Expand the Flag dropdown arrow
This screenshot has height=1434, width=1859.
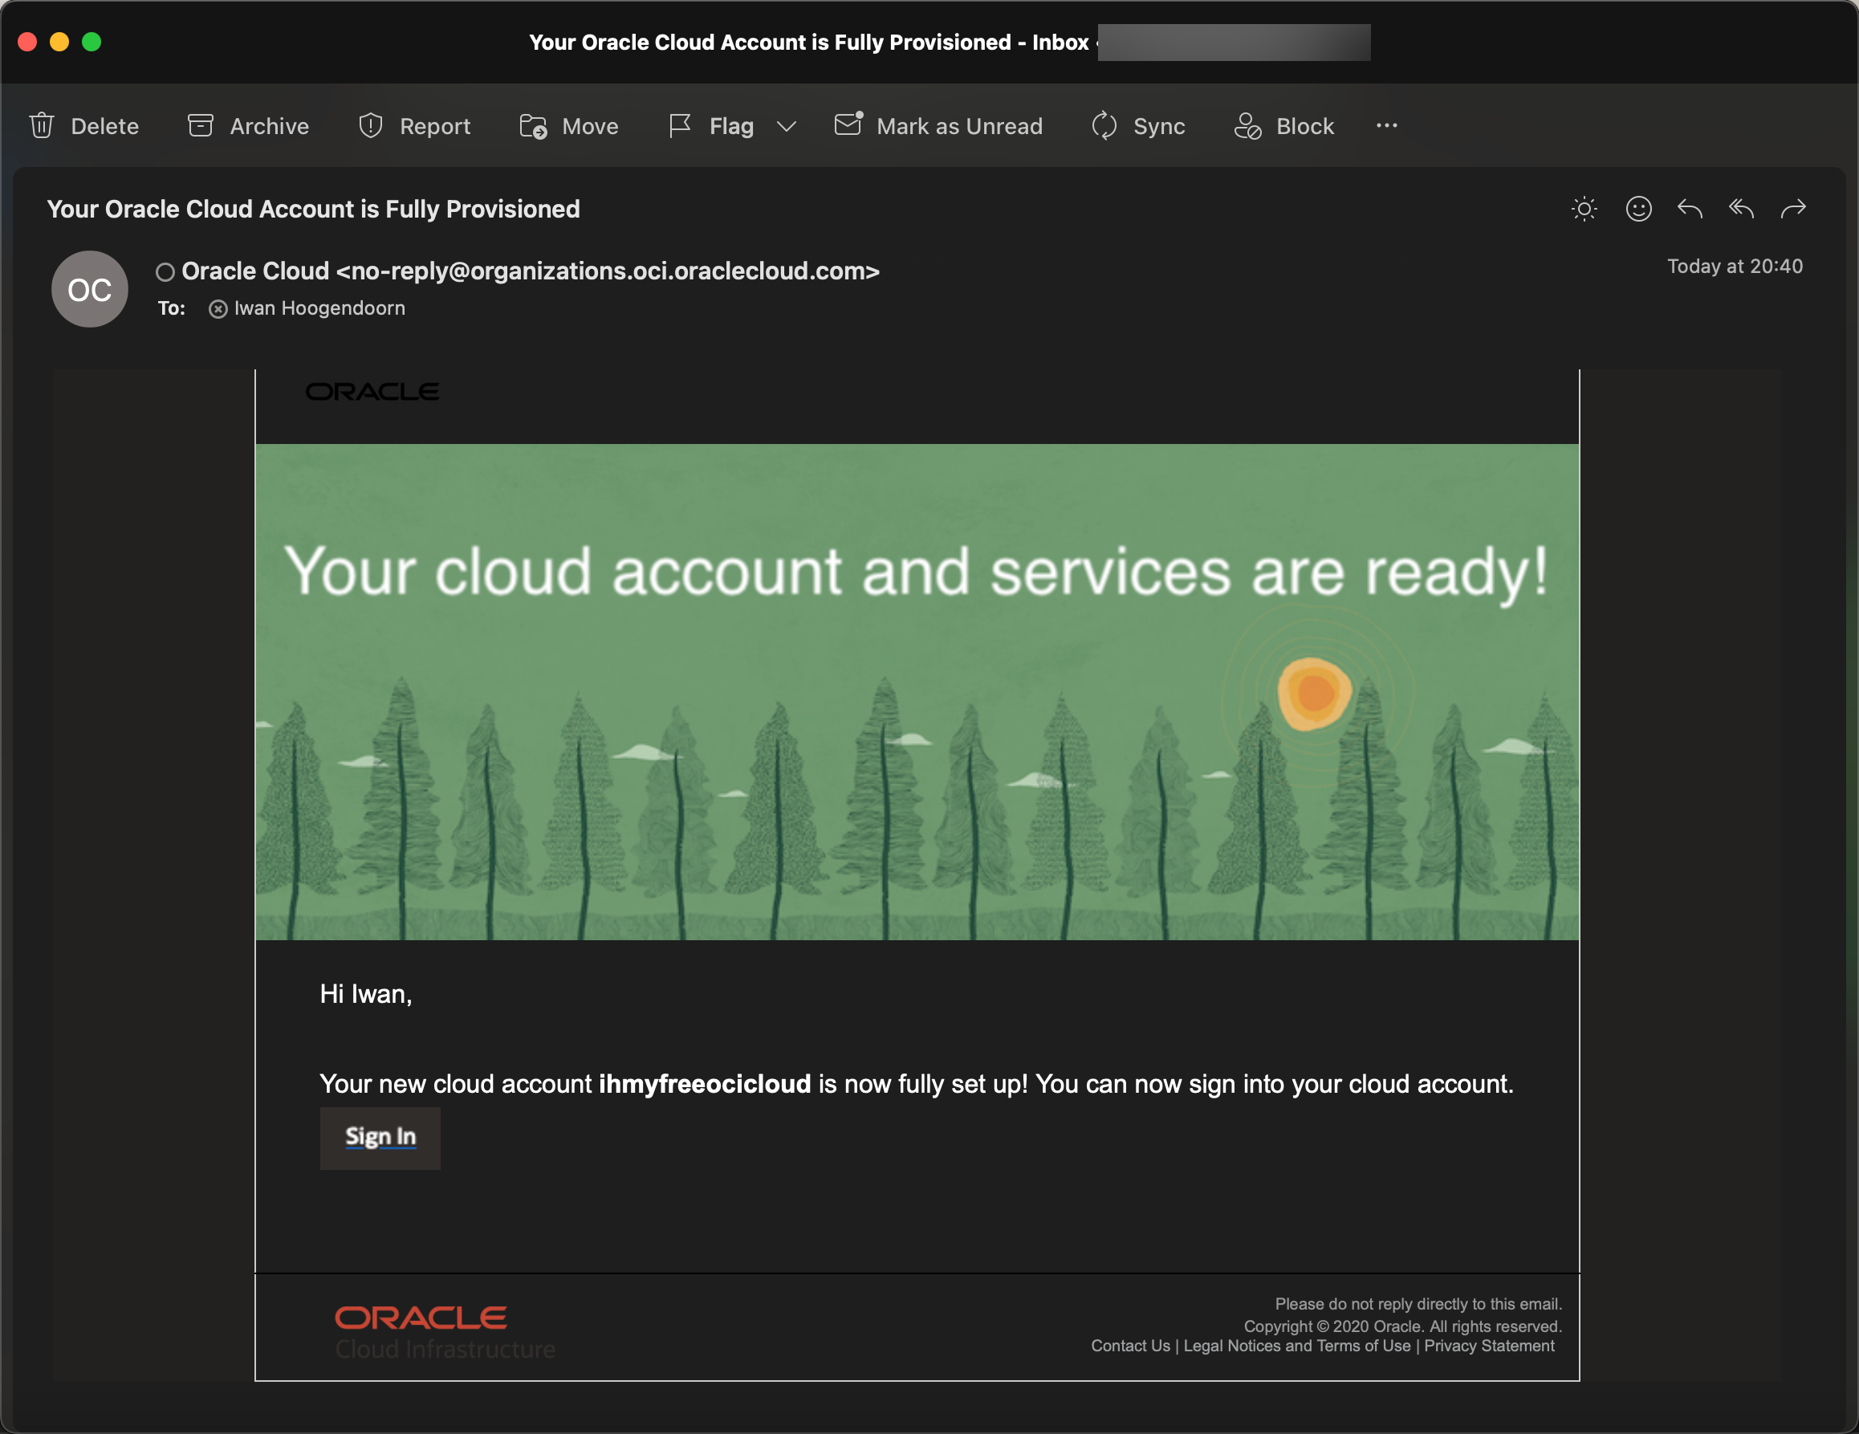pyautogui.click(x=787, y=126)
